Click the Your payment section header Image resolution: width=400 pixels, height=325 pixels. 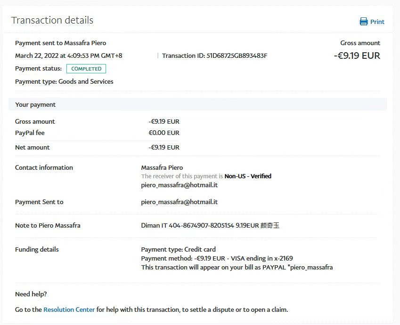point(35,104)
